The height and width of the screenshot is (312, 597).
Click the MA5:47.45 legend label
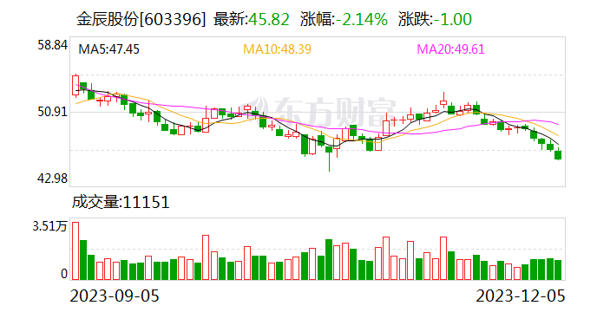[x=108, y=49]
